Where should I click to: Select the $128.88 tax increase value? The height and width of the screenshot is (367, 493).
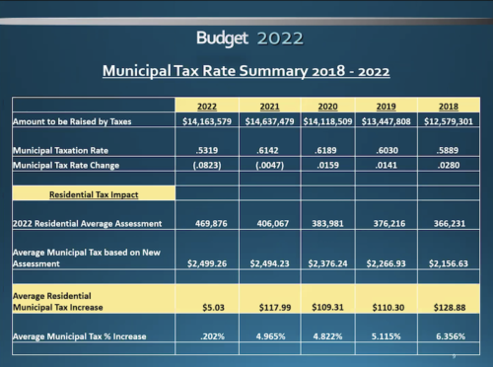point(450,308)
